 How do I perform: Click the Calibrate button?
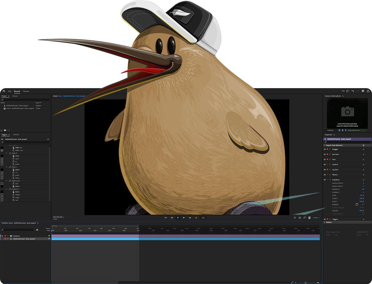tap(330, 130)
